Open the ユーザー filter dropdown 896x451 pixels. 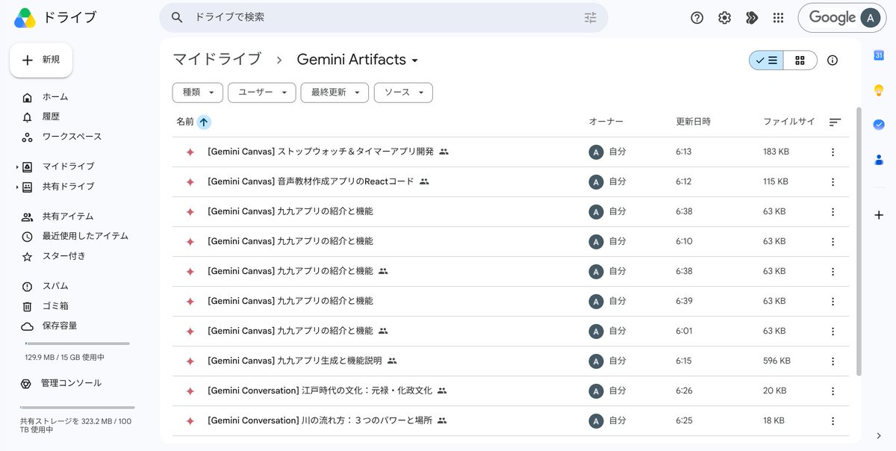(261, 93)
